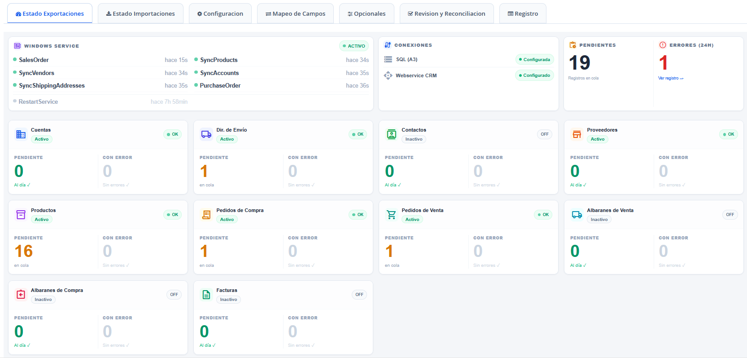Click the Albaranes de Compra title

(x=57, y=290)
